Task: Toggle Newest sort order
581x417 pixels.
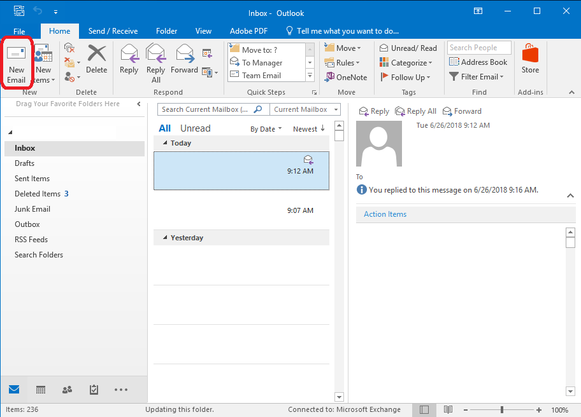Action: pos(308,129)
